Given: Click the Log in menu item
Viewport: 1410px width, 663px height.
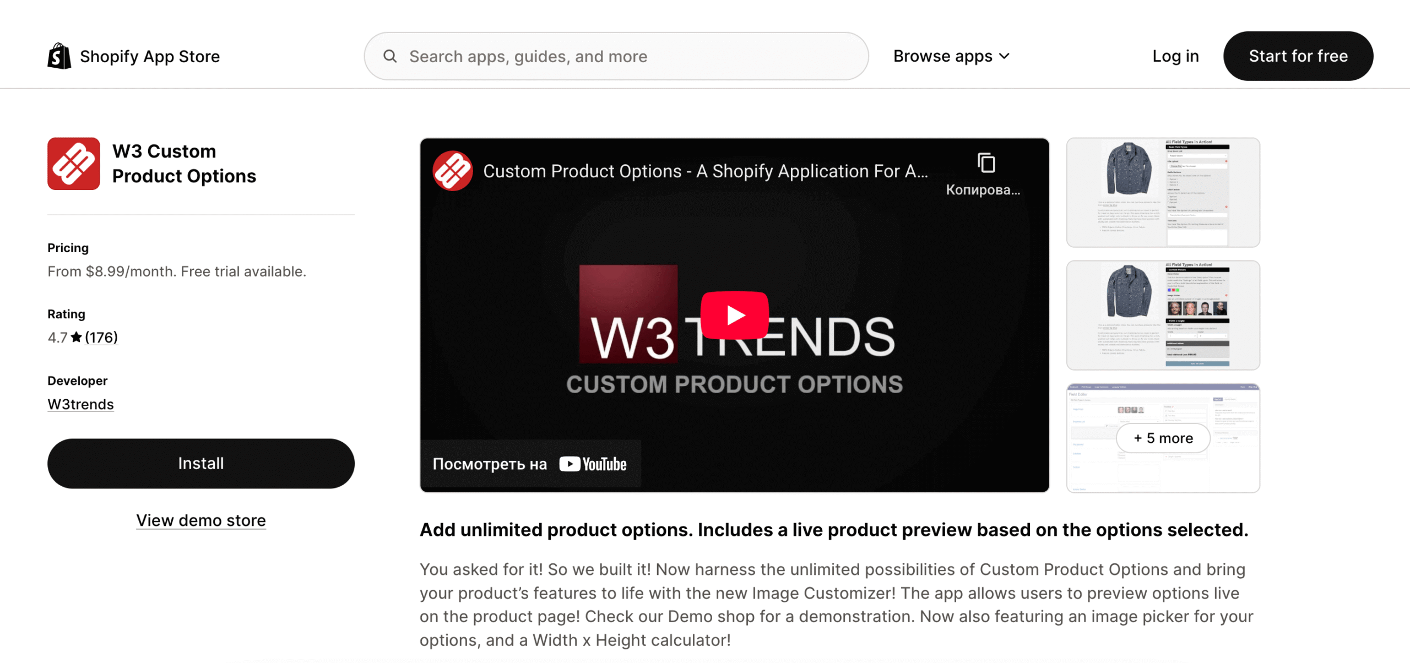Looking at the screenshot, I should click(1175, 56).
